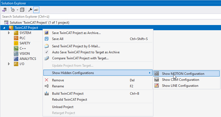Select the C++ tree label

(23, 48)
